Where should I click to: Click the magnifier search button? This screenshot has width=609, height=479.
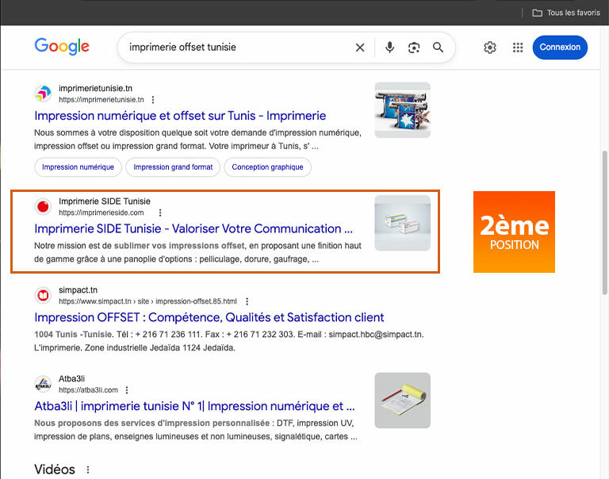(x=438, y=48)
